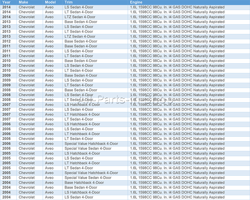Select the 2004 LS Hatchback 4-Door trim
Screen dimensions: 250x200
[x=82, y=192]
